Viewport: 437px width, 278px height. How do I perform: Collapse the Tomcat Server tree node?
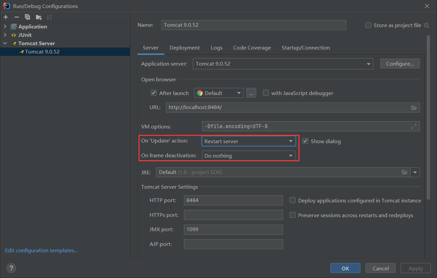coord(5,43)
